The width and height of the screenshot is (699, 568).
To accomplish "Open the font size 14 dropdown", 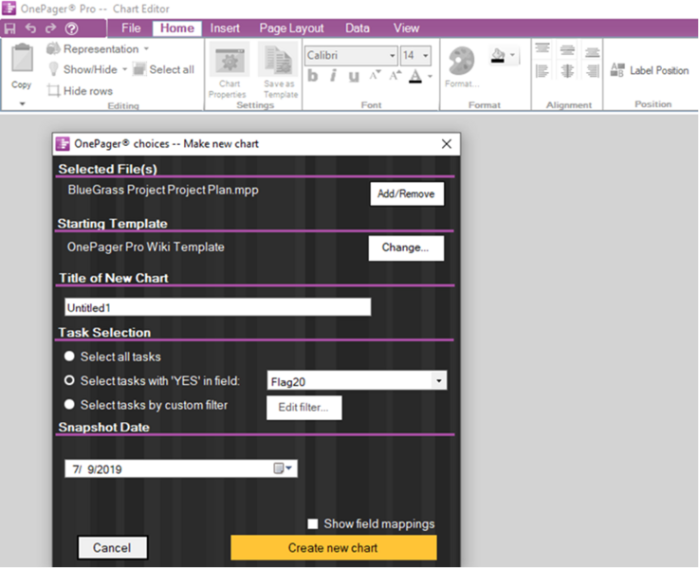I will 426,56.
